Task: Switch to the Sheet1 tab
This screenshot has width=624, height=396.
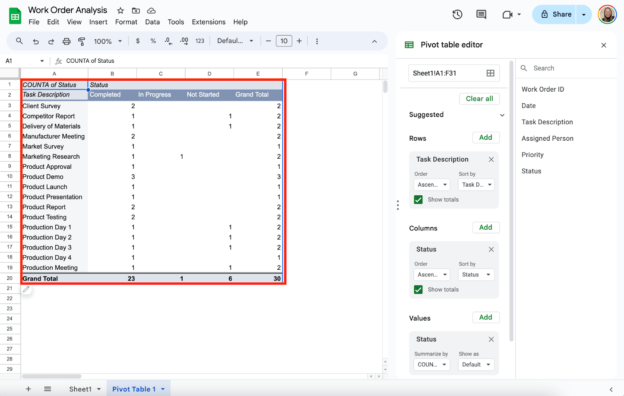Action: pos(80,389)
